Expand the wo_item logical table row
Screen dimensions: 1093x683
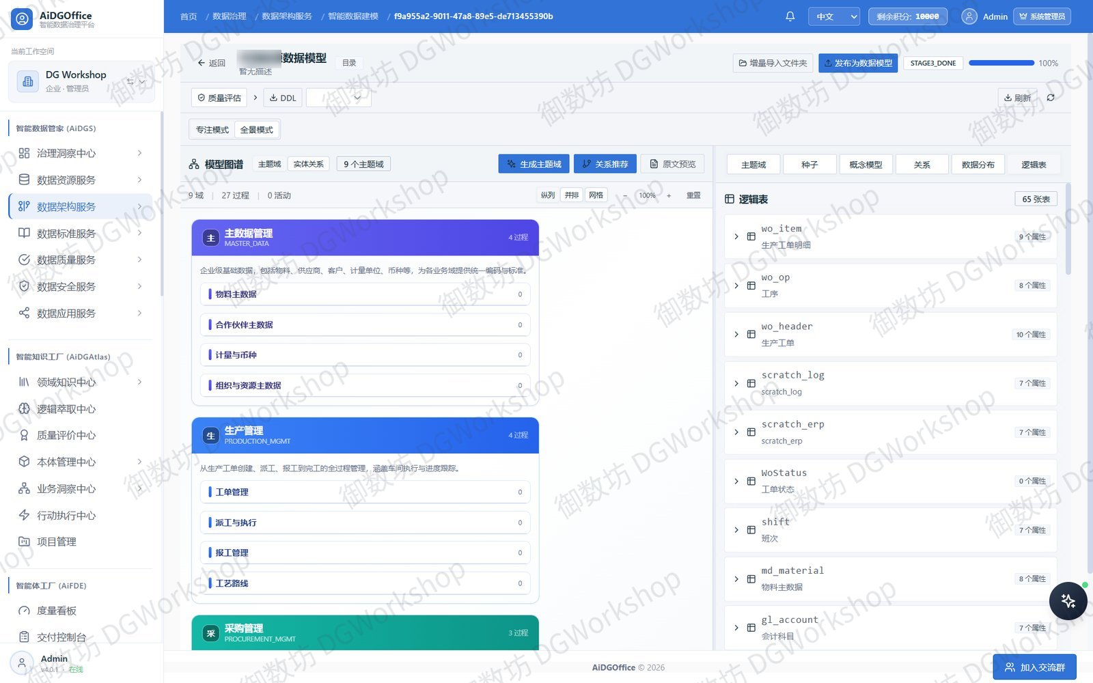[736, 236]
